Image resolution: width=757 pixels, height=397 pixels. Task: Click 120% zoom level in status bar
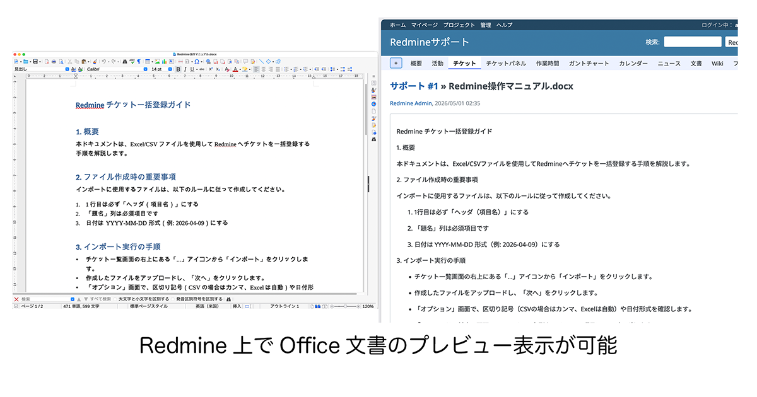click(x=368, y=306)
